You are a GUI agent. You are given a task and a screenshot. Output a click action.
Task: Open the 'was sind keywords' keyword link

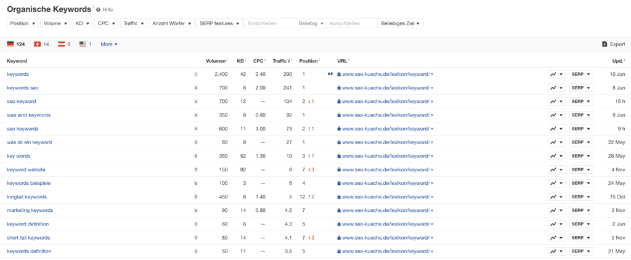28,115
